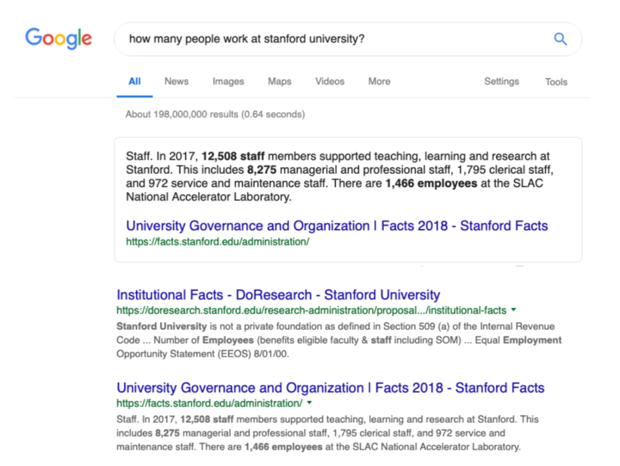Open the Maps results tab

280,81
